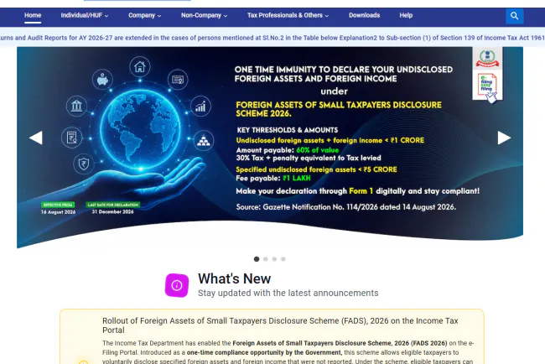
Task: Expand the Individual/HUF dropdown menu
Action: tap(85, 15)
